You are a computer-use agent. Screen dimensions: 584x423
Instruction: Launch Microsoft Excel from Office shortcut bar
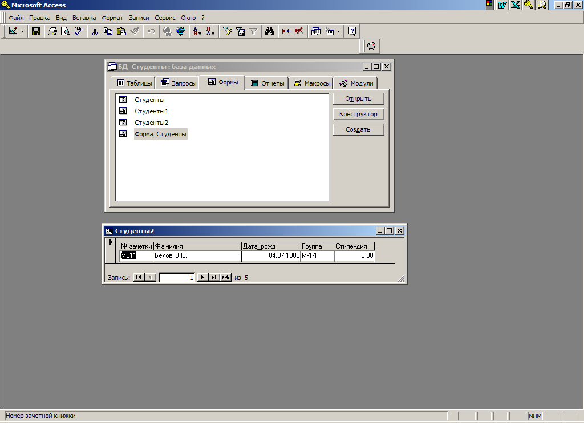coord(516,5)
